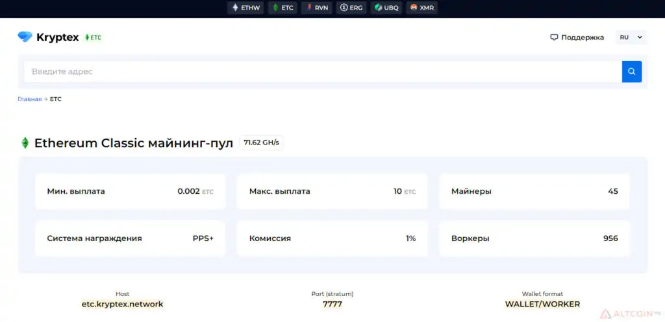This screenshot has width=665, height=322.
Task: Click the UBQ teal icon in top bar
Action: pos(379,8)
